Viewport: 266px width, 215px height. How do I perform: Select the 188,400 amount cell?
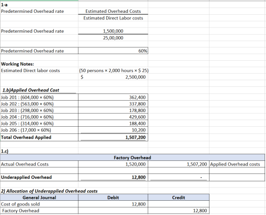(x=113, y=123)
